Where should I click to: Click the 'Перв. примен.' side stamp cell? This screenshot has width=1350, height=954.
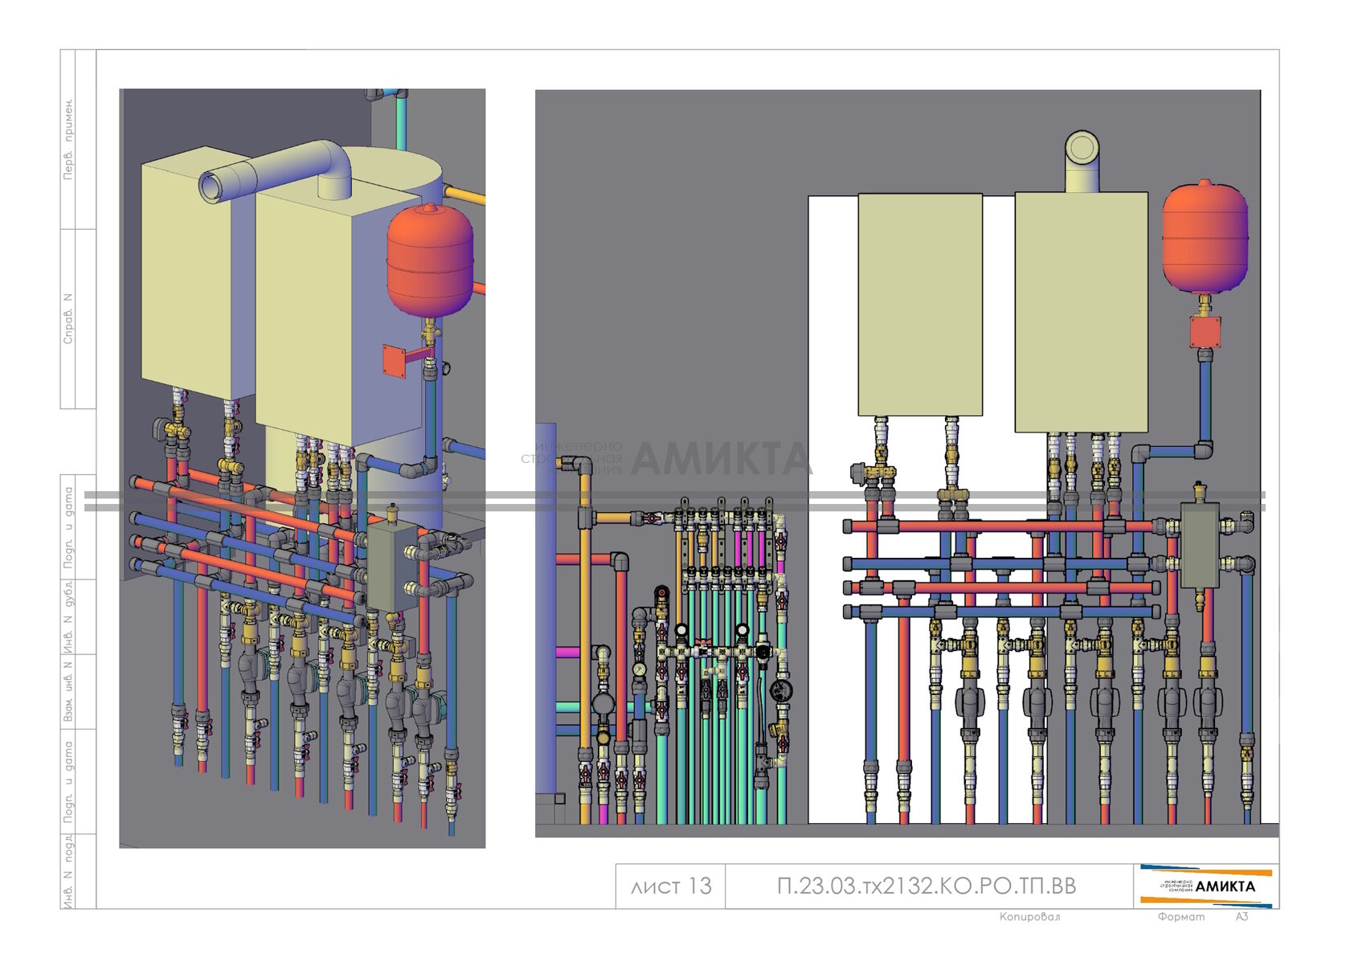tap(68, 139)
